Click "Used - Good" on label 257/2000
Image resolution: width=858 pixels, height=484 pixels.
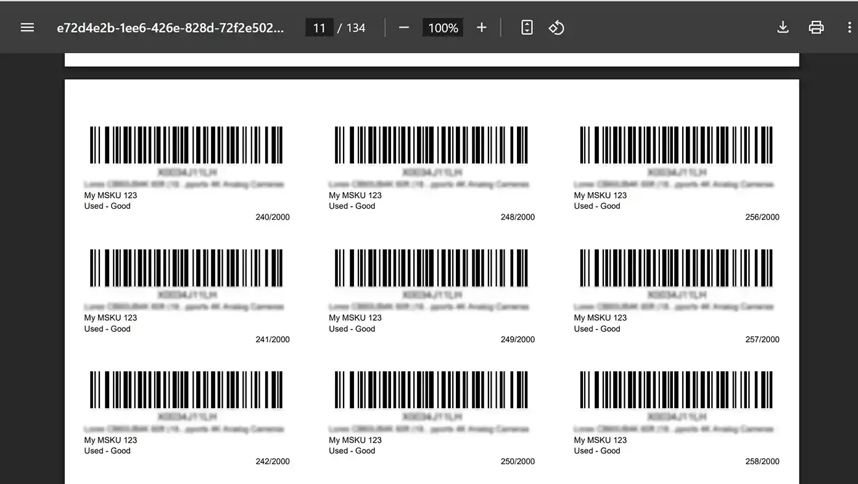click(597, 329)
